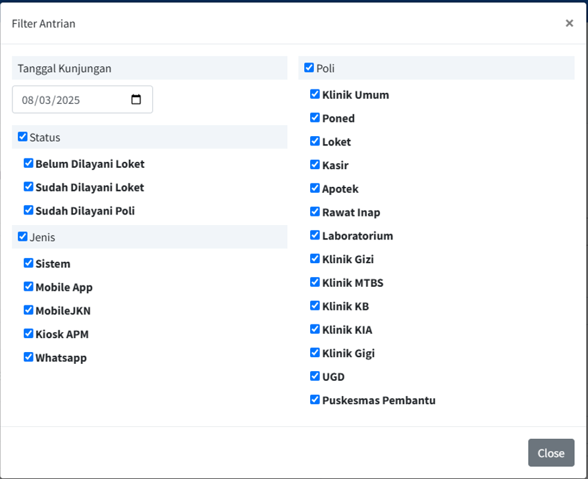The width and height of the screenshot is (588, 479).
Task: Deselect Klinik Umum in Poli list
Action: (x=315, y=94)
